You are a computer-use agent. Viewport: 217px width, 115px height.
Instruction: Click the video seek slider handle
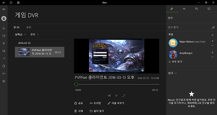point(76,84)
